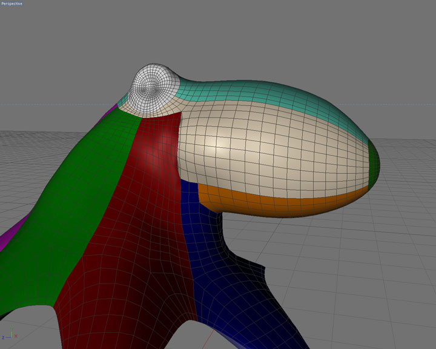
Task: Select the large beige head region
Action: (x=272, y=151)
